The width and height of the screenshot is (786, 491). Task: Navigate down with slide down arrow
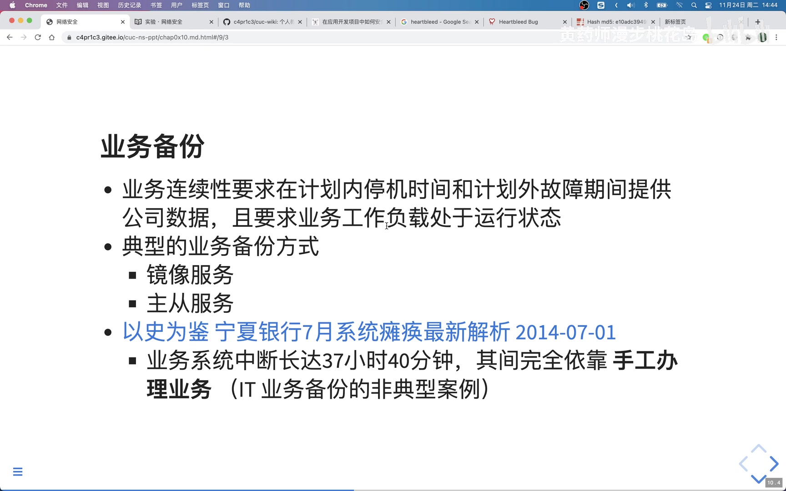click(759, 479)
